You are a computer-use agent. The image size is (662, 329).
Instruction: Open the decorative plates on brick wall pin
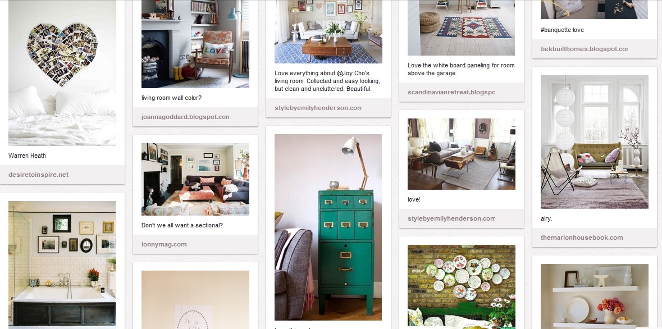coord(461,286)
